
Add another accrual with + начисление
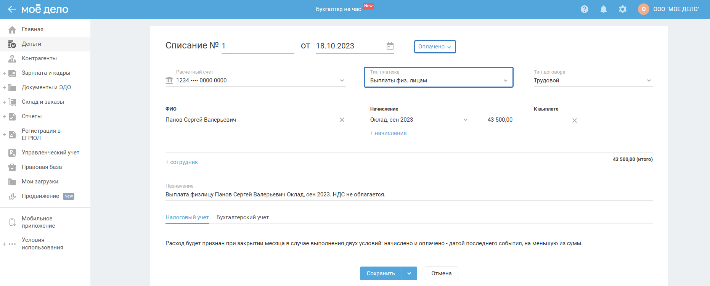click(x=388, y=133)
